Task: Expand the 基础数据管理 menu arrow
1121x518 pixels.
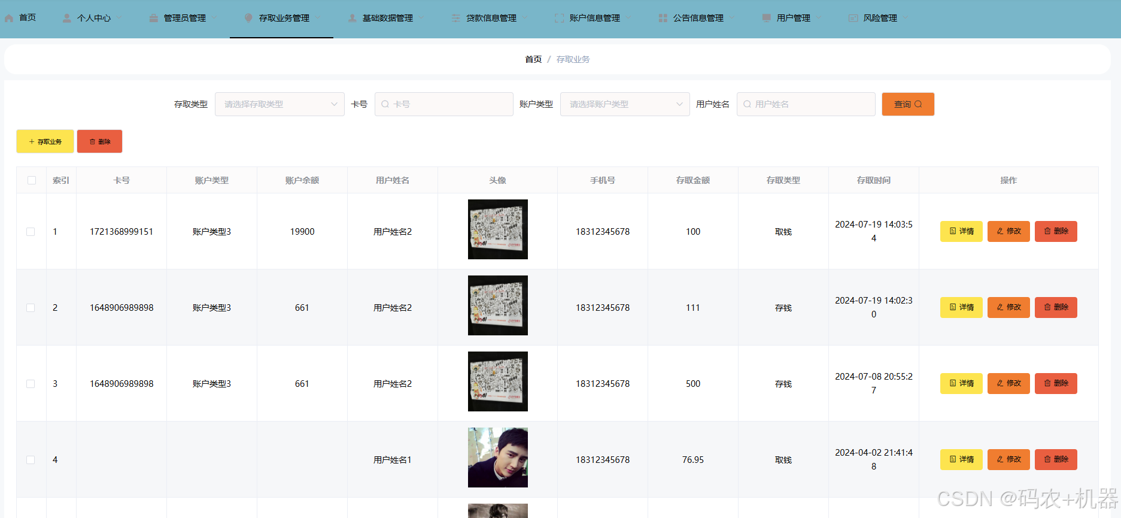Action: coord(421,18)
